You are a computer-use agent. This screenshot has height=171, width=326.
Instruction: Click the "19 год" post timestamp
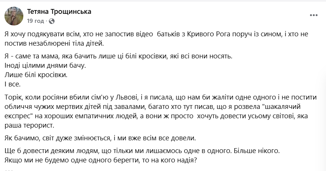35,21
